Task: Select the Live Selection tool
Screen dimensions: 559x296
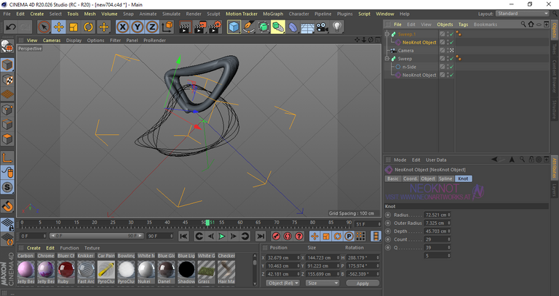Action: point(44,27)
